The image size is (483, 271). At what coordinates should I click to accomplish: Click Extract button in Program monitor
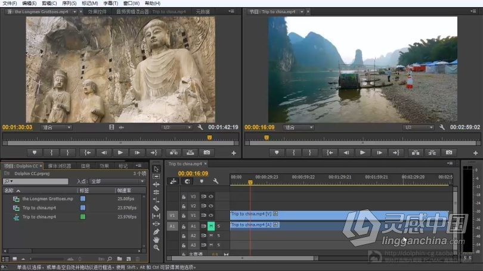coord(432,152)
